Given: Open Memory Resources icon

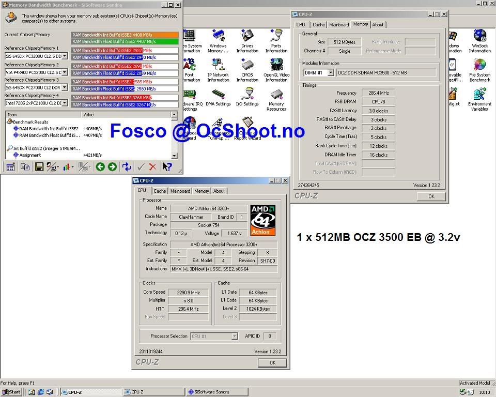Looking at the screenshot, I should click(276, 100).
